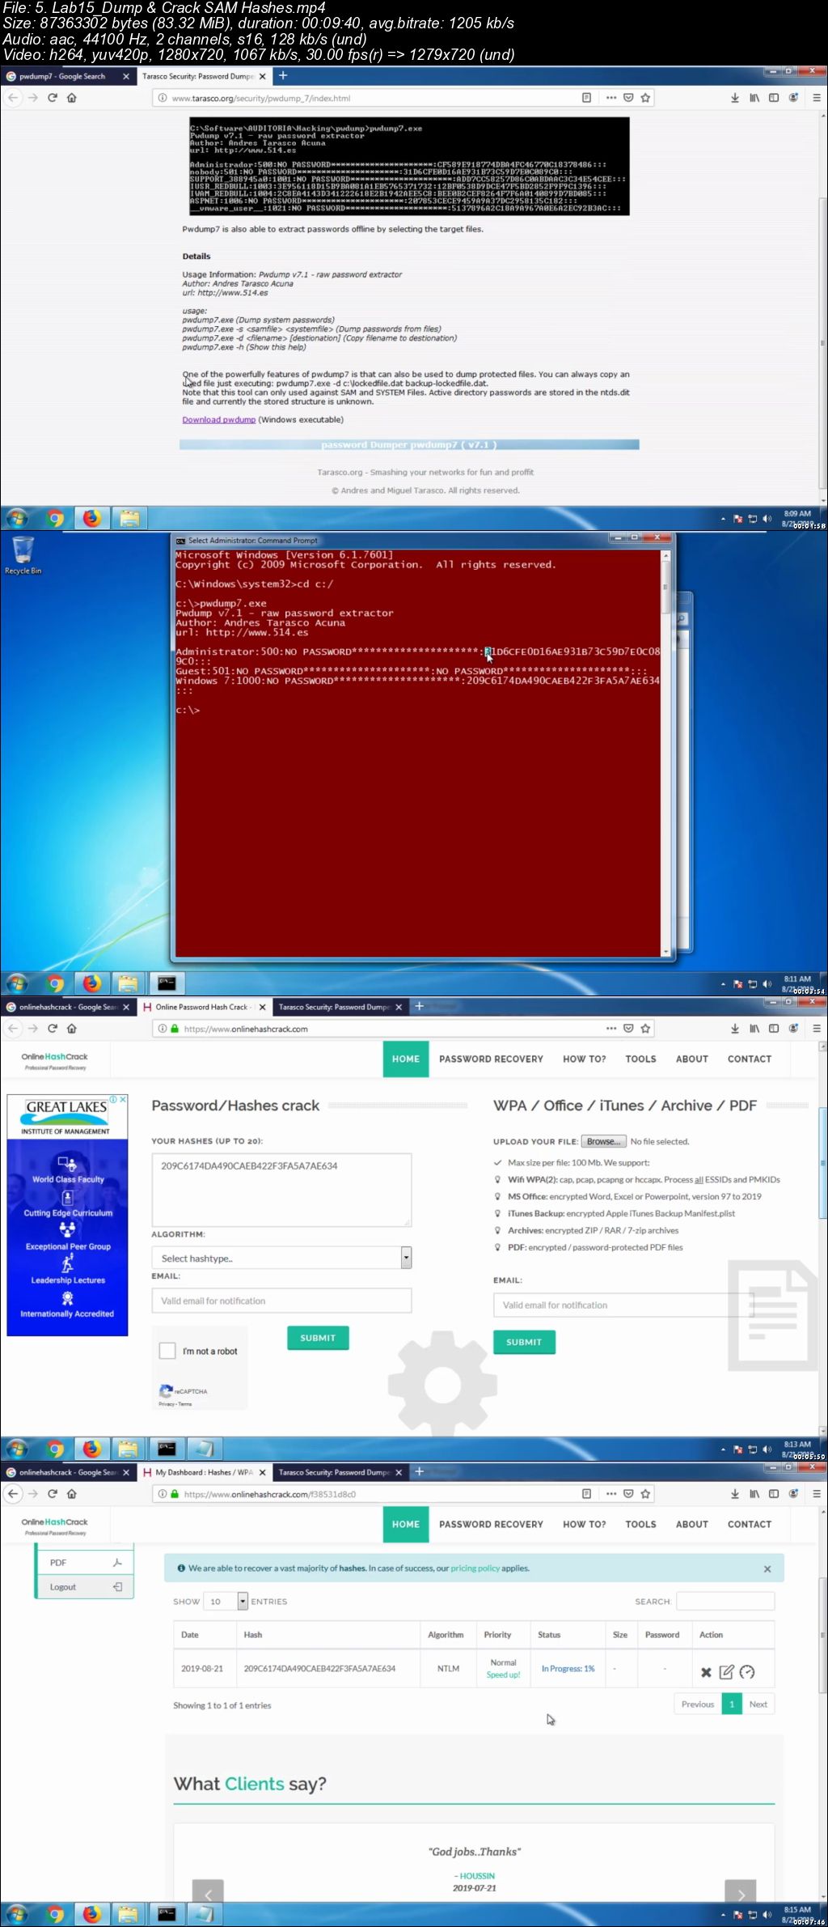Switch to the 'Tarasco Security: Password Dumper' tab in the tarasco.org window

202,76
